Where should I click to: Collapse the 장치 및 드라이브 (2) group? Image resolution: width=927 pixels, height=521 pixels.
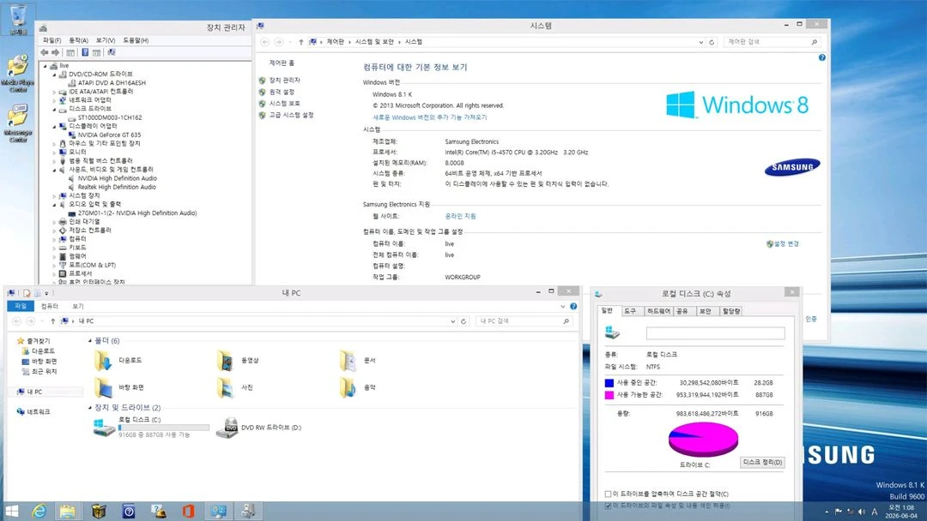coord(90,408)
